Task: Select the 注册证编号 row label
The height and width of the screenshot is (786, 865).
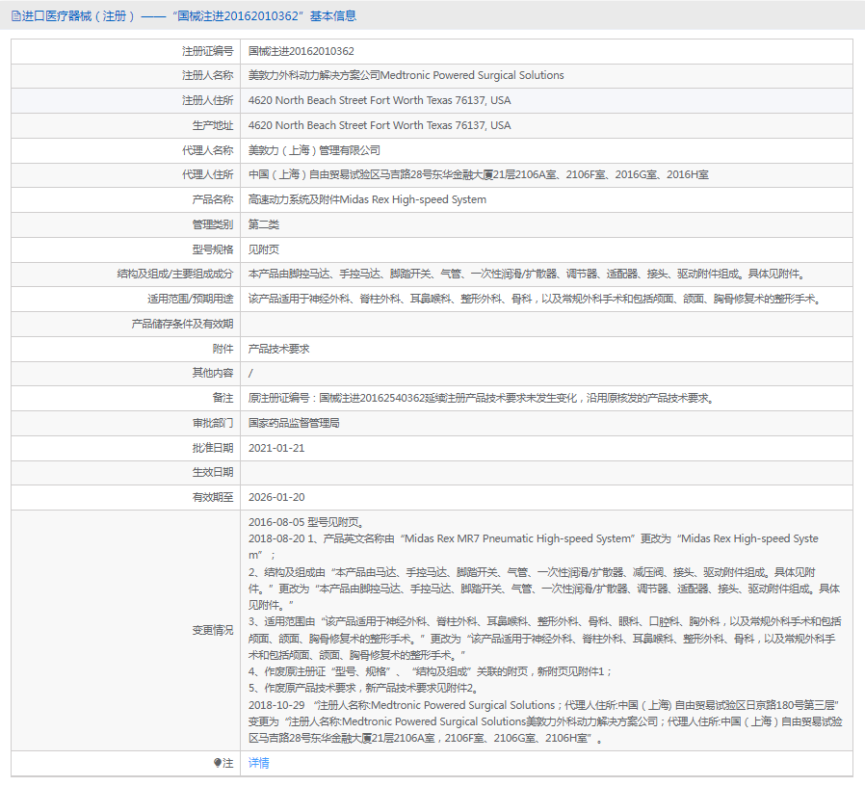Action: pos(208,51)
